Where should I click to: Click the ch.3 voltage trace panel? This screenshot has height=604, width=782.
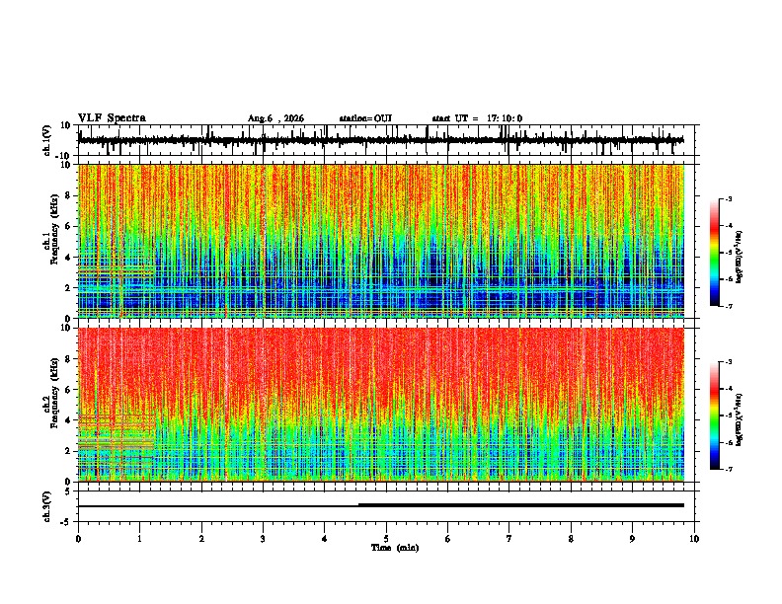388,506
